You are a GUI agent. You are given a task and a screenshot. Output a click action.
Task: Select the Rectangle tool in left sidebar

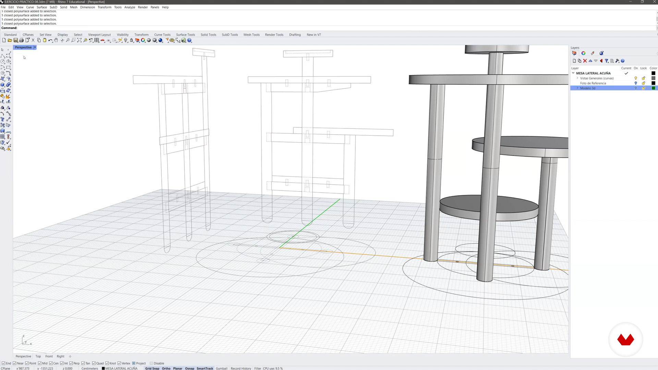click(8, 67)
